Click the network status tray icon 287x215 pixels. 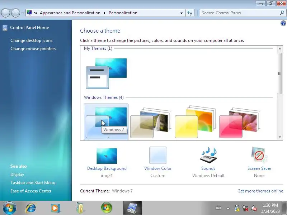[245, 208]
